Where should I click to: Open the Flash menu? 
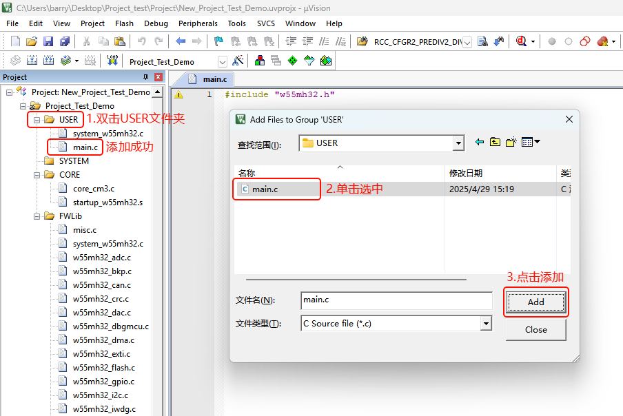(x=125, y=23)
